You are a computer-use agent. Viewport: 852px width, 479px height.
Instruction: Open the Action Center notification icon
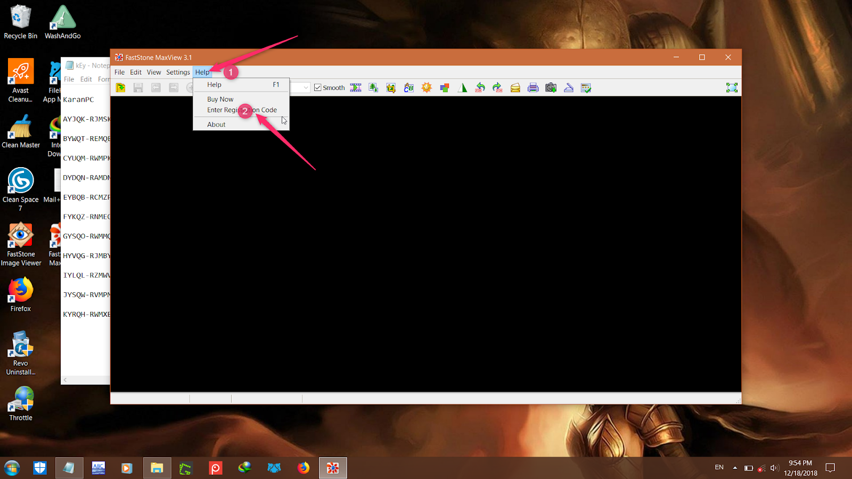click(x=830, y=468)
